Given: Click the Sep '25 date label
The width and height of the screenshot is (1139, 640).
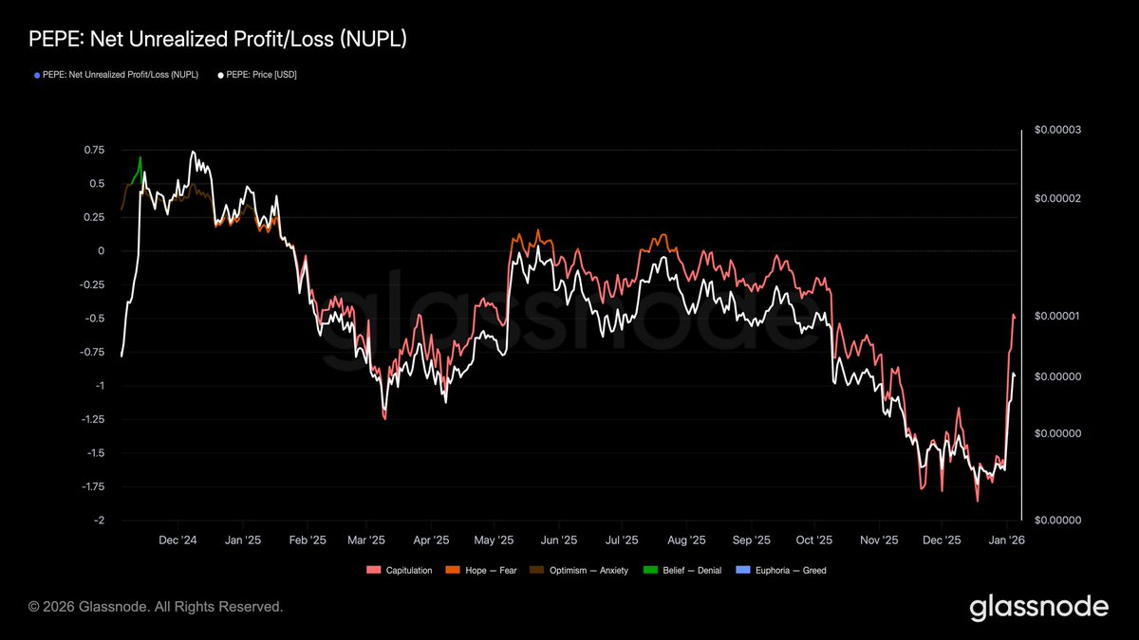Looking at the screenshot, I should click(x=751, y=540).
